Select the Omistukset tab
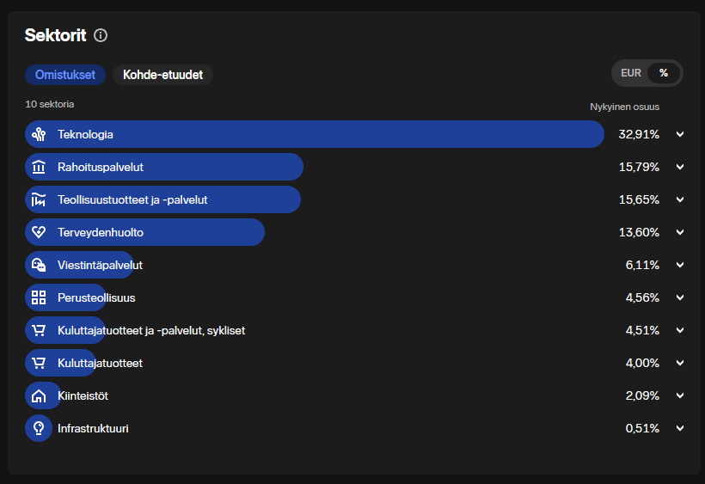The image size is (705, 484). click(x=65, y=75)
